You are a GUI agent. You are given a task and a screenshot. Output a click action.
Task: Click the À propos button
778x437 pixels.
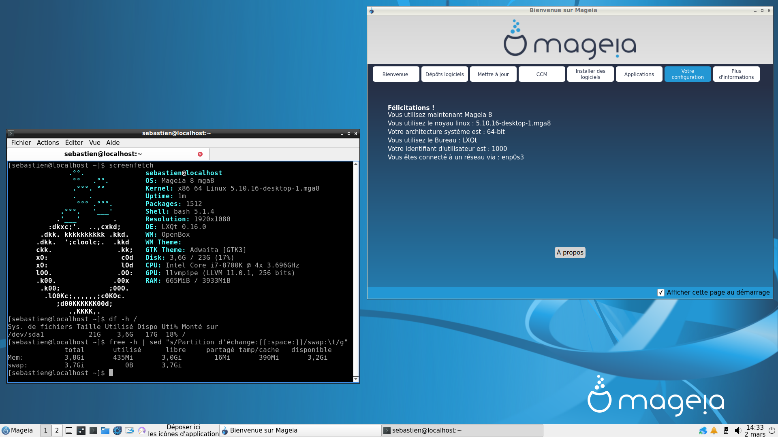(x=570, y=252)
